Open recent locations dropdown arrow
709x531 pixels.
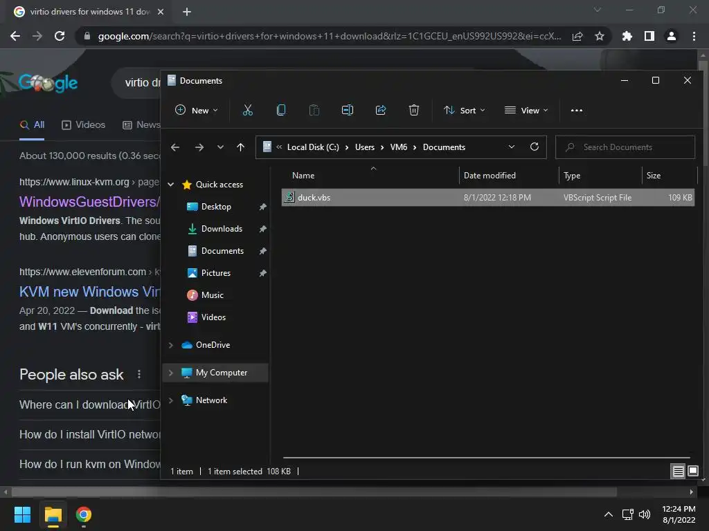220,147
